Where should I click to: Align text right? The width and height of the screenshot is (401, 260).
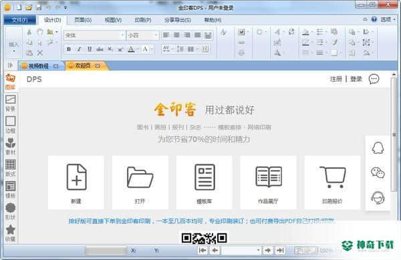tap(187, 35)
